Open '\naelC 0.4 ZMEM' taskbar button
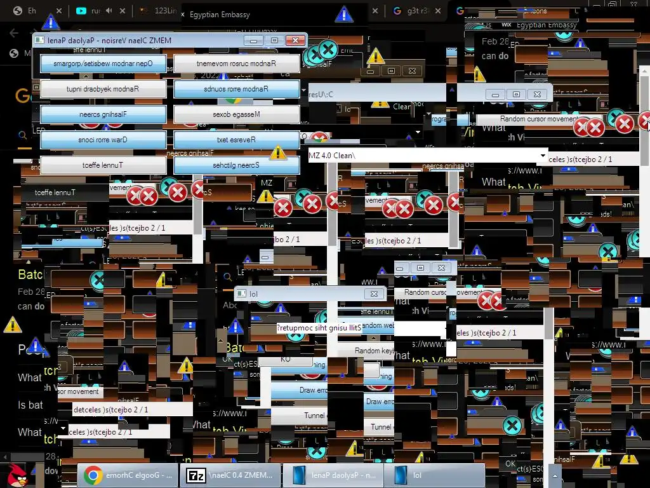This screenshot has height=488, width=650. (230, 475)
